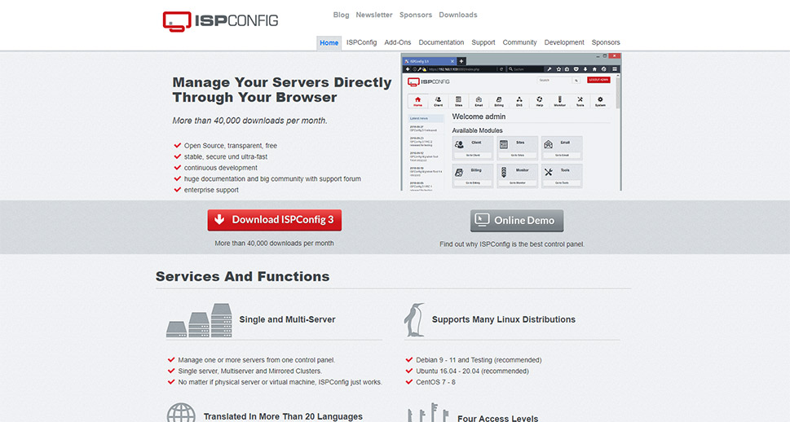Go to the Community navigation item
Screen dimensions: 790x422
click(519, 42)
